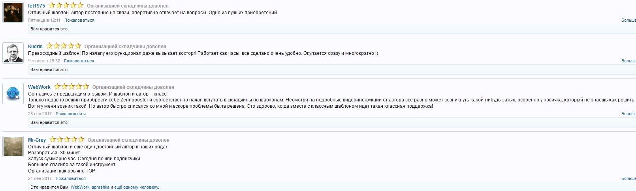
Task: Click the line 'Организация как обычно TOP.'
Action: (x=62, y=171)
